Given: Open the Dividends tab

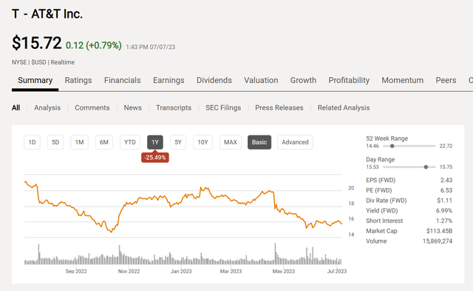Looking at the screenshot, I should [x=214, y=81].
